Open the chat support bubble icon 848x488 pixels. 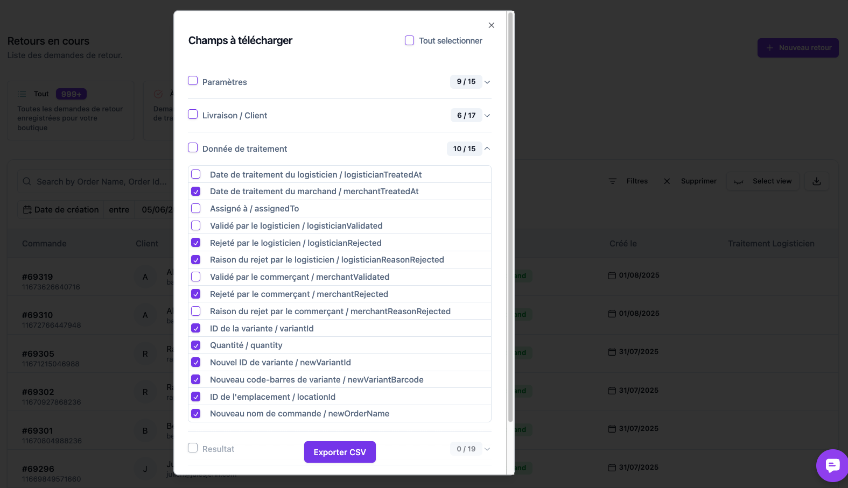(832, 465)
